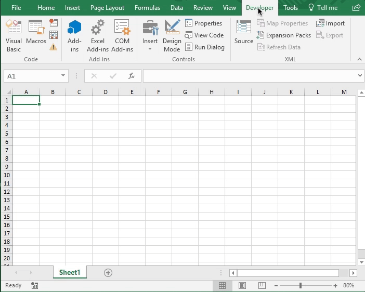Select cell A1
Viewport: 365px width, 292px height.
[26, 100]
